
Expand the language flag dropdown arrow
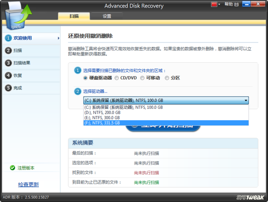[219, 5]
